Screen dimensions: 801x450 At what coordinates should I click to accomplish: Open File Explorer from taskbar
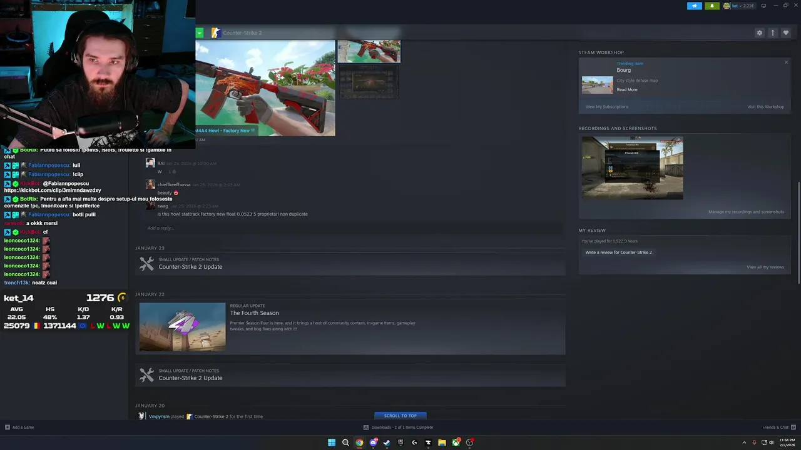tap(442, 442)
